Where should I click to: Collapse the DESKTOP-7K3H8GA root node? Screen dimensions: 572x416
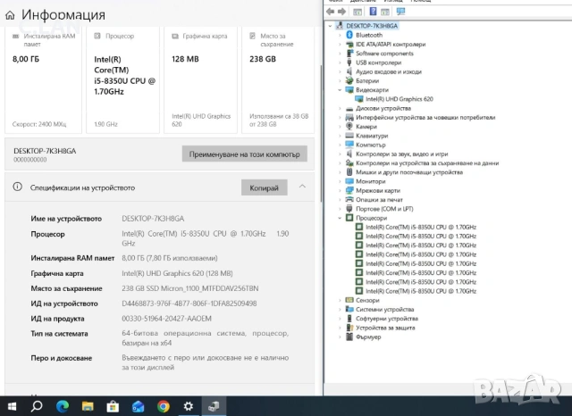[330, 26]
